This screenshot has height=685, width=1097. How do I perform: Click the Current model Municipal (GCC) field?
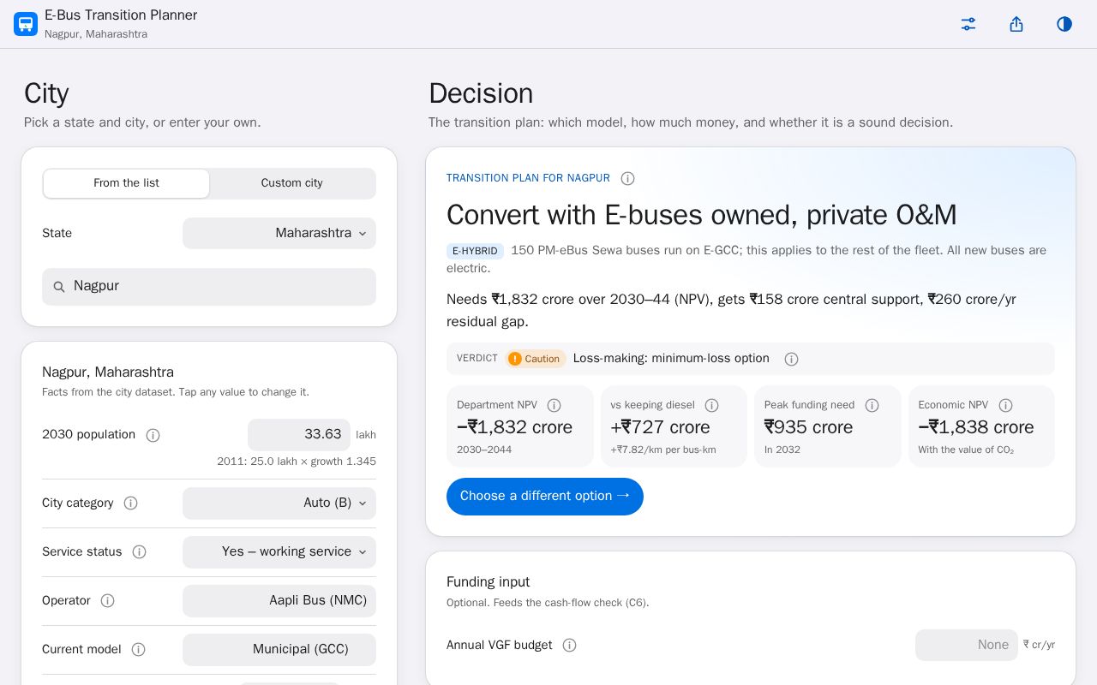point(279,649)
